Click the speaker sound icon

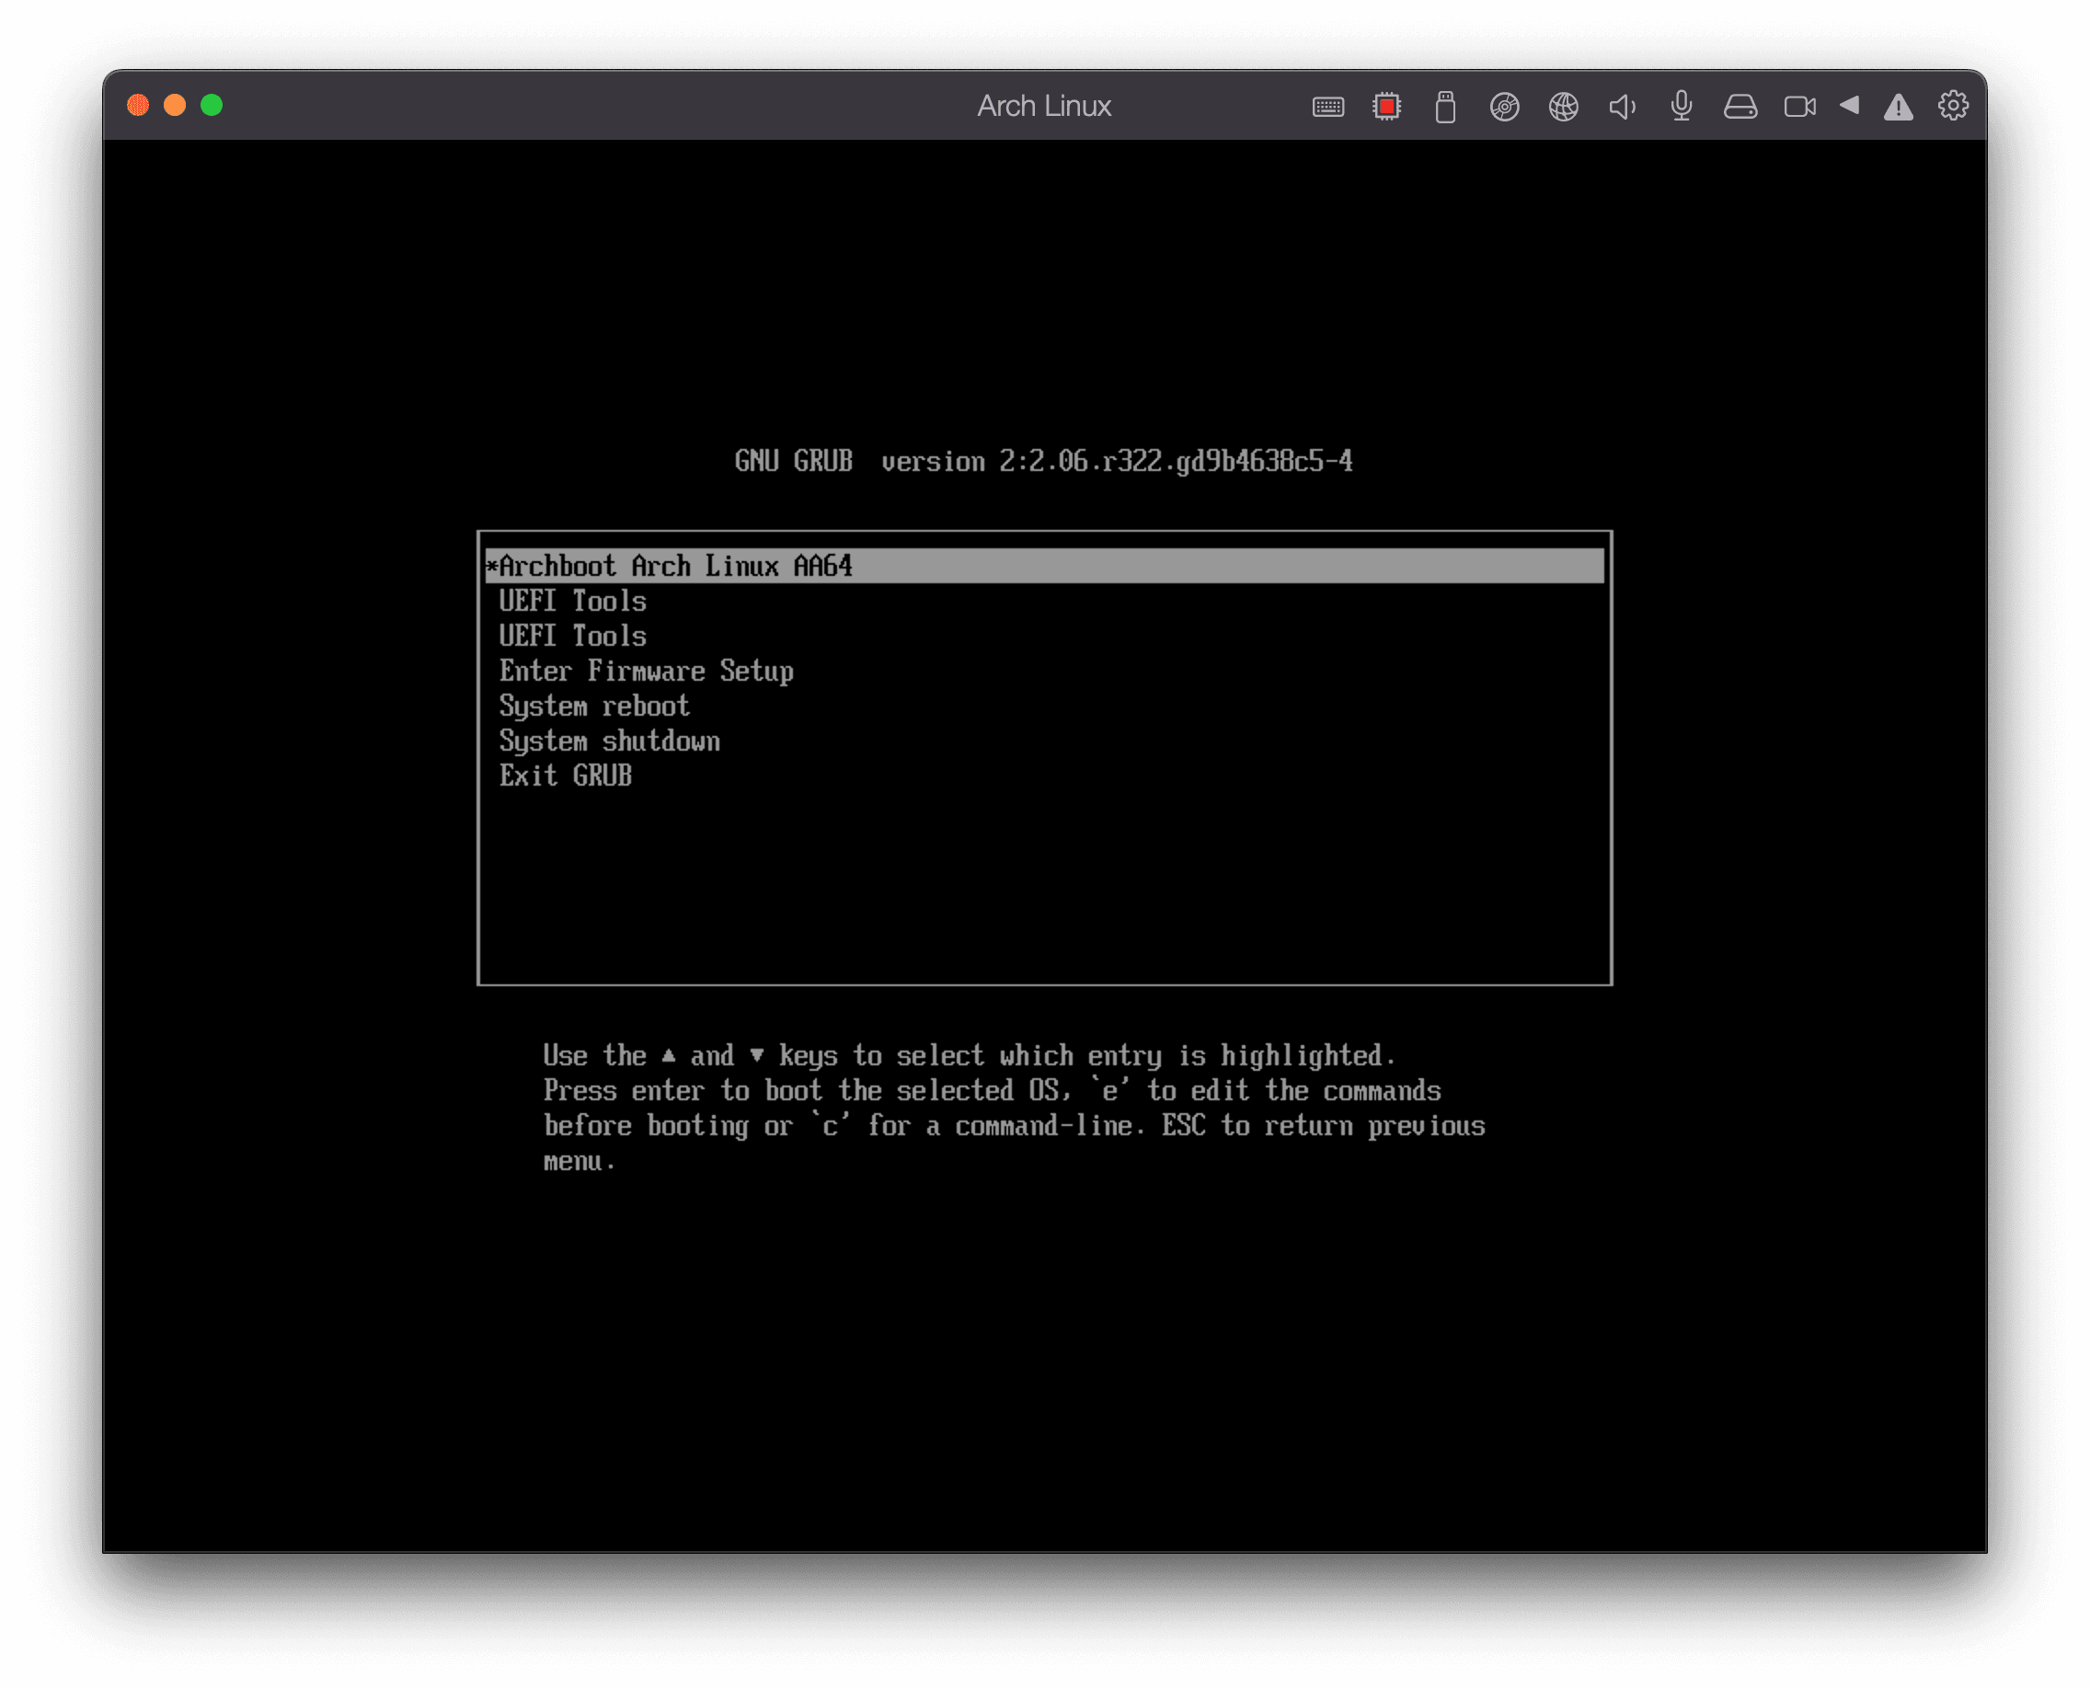(1622, 107)
